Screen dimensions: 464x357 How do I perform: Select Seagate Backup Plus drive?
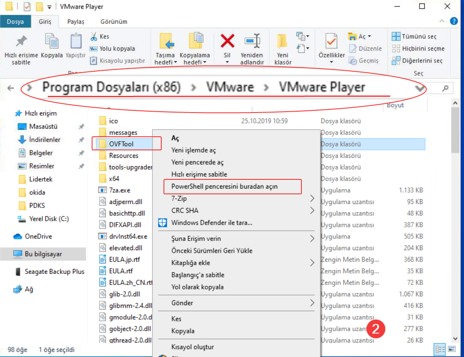pos(49,272)
